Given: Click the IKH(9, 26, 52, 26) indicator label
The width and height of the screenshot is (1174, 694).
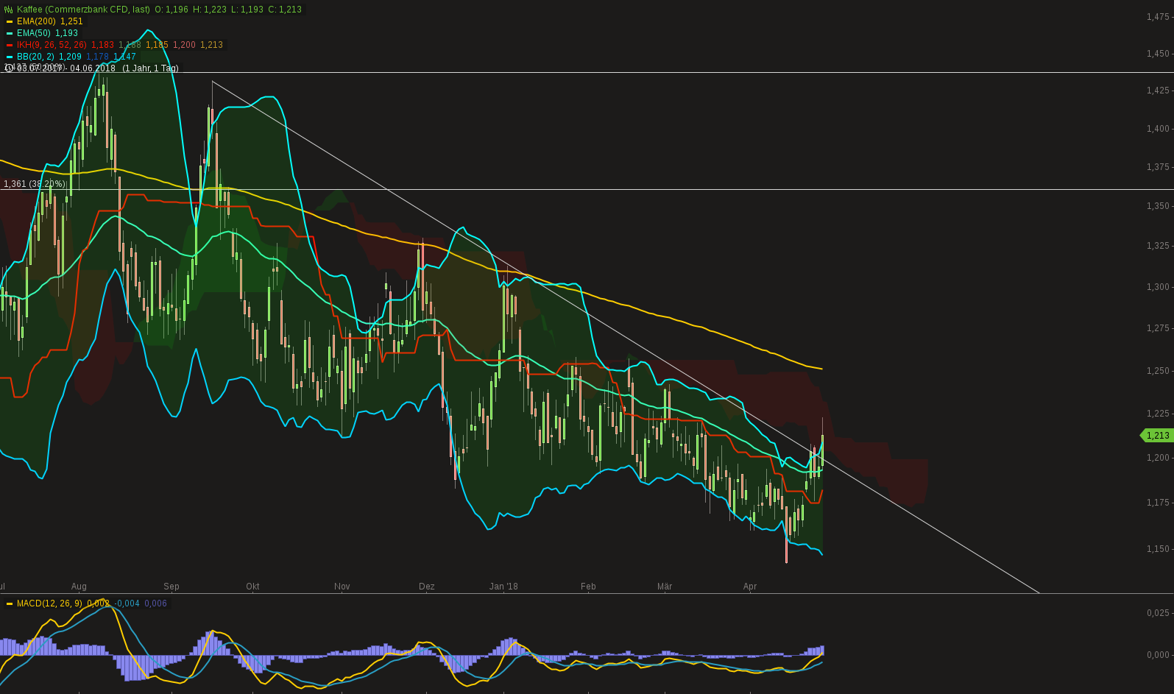Looking at the screenshot, I should click(52, 45).
